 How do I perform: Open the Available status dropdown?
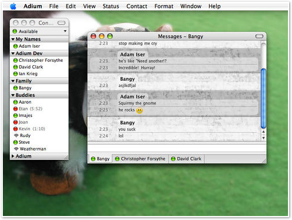tap(39, 31)
